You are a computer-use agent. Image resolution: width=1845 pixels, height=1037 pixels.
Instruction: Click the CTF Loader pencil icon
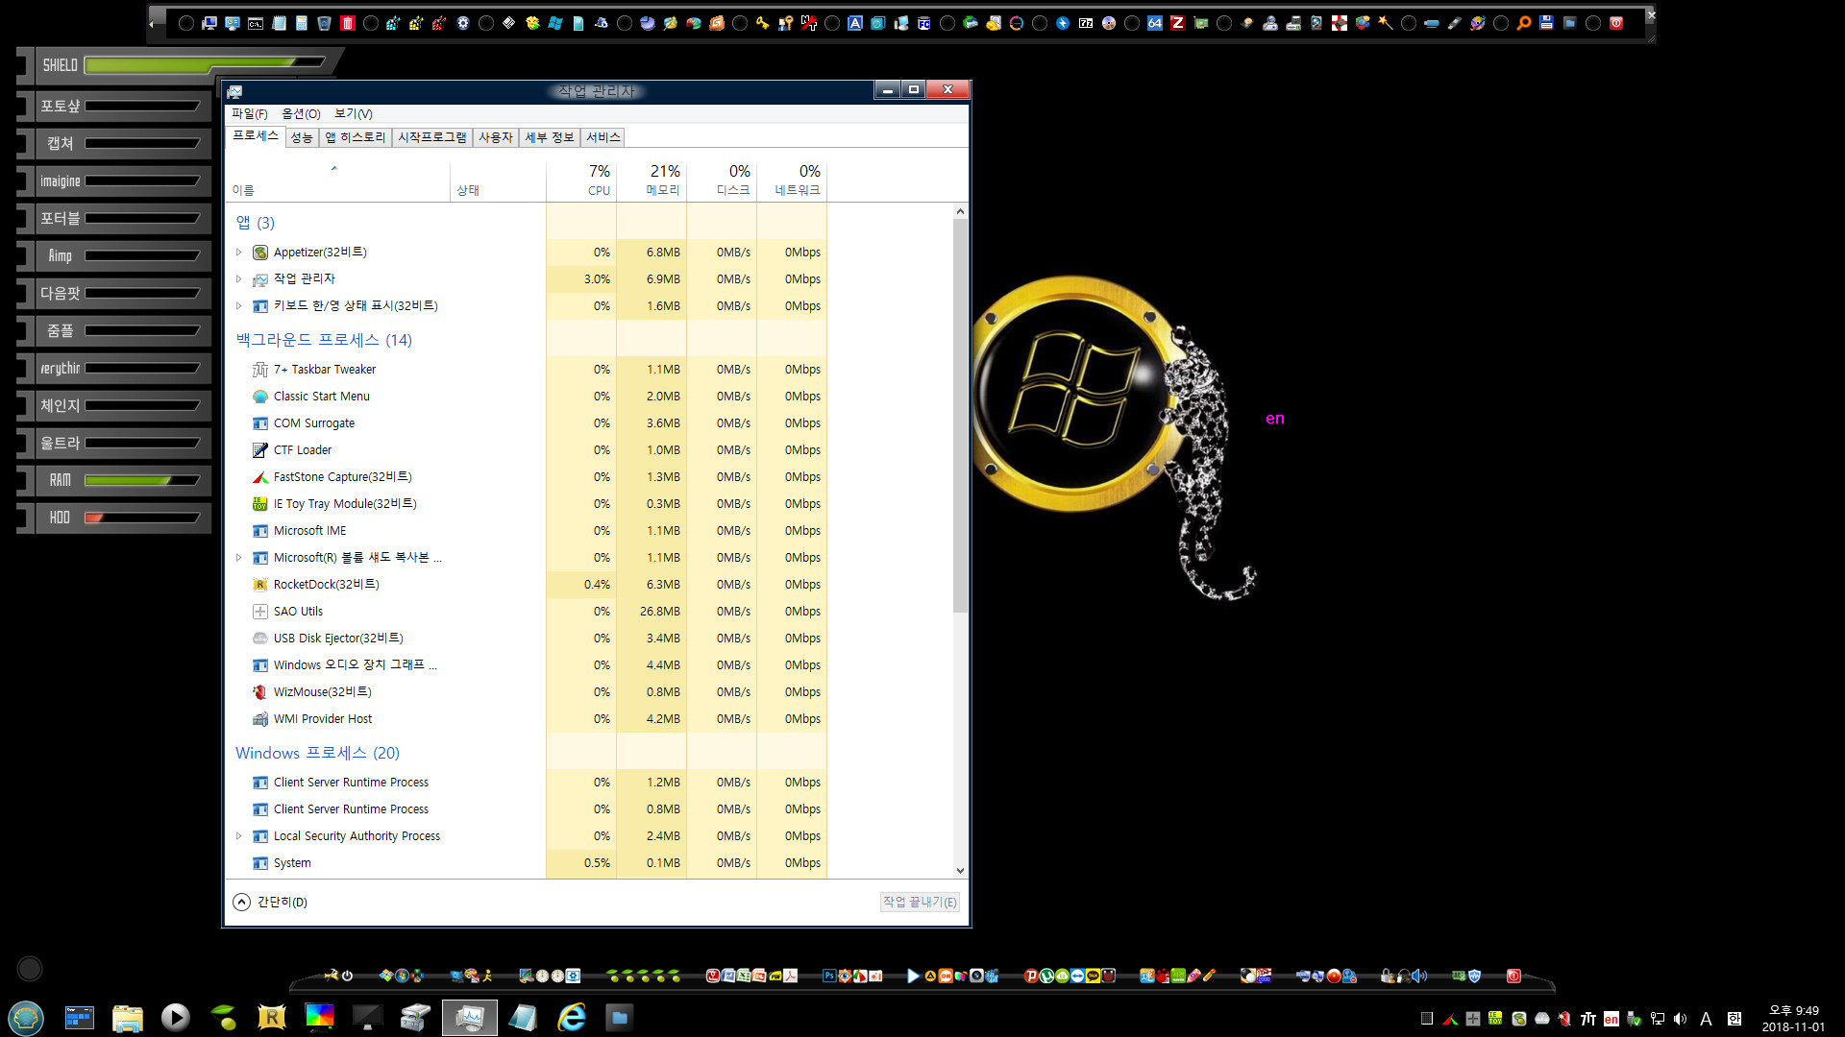pyautogui.click(x=259, y=450)
